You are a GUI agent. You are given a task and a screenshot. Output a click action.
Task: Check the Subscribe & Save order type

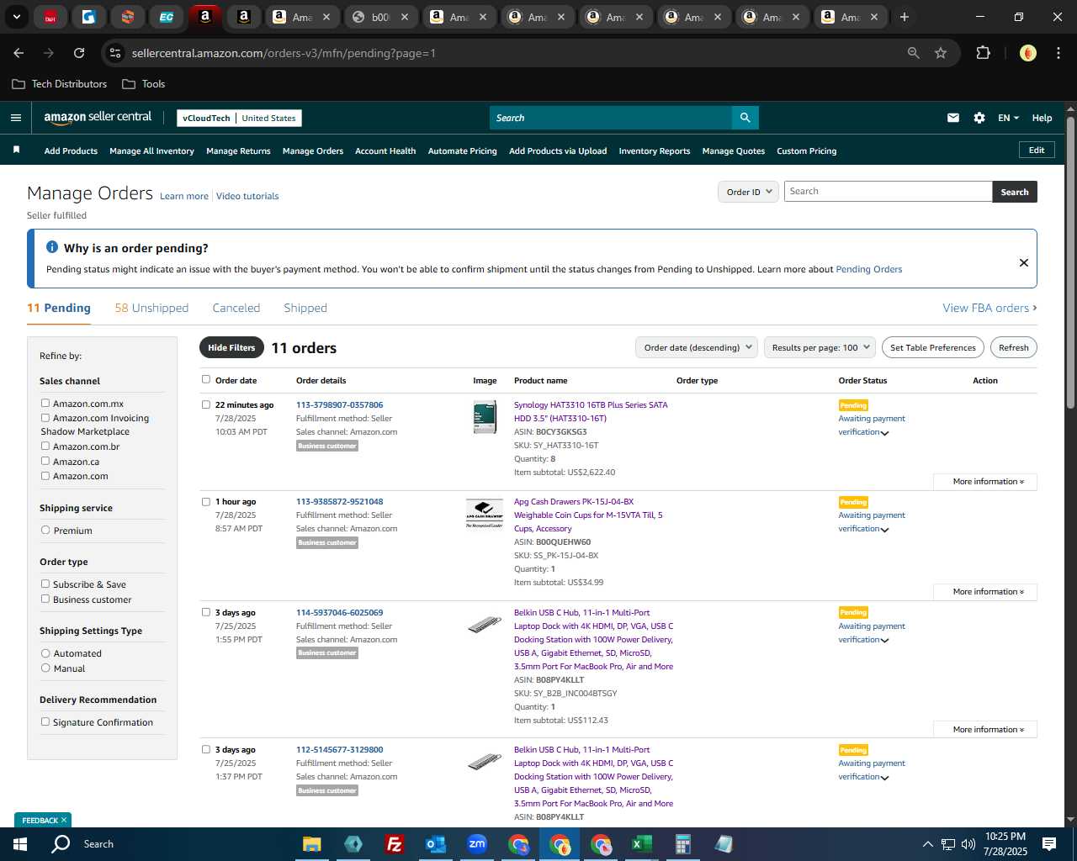(45, 584)
